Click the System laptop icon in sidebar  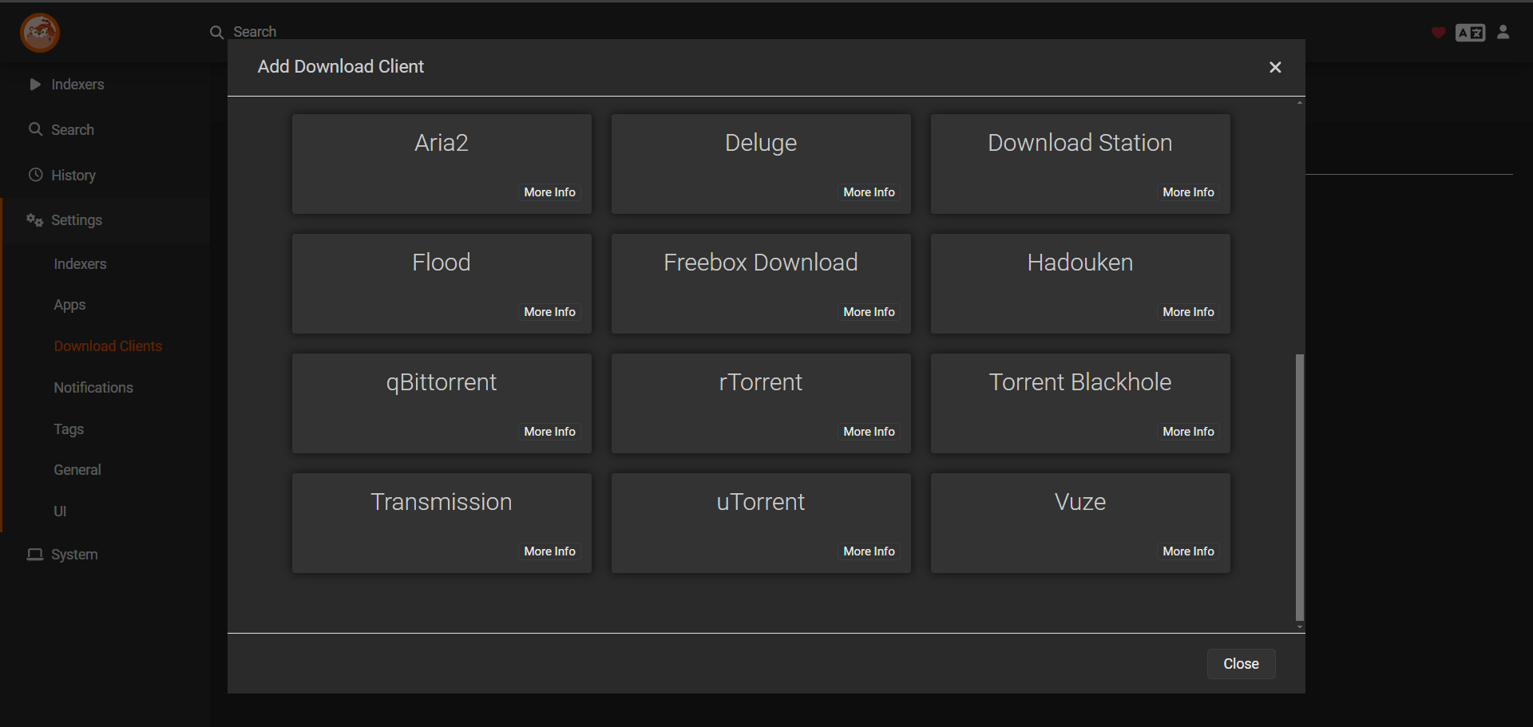click(x=35, y=555)
